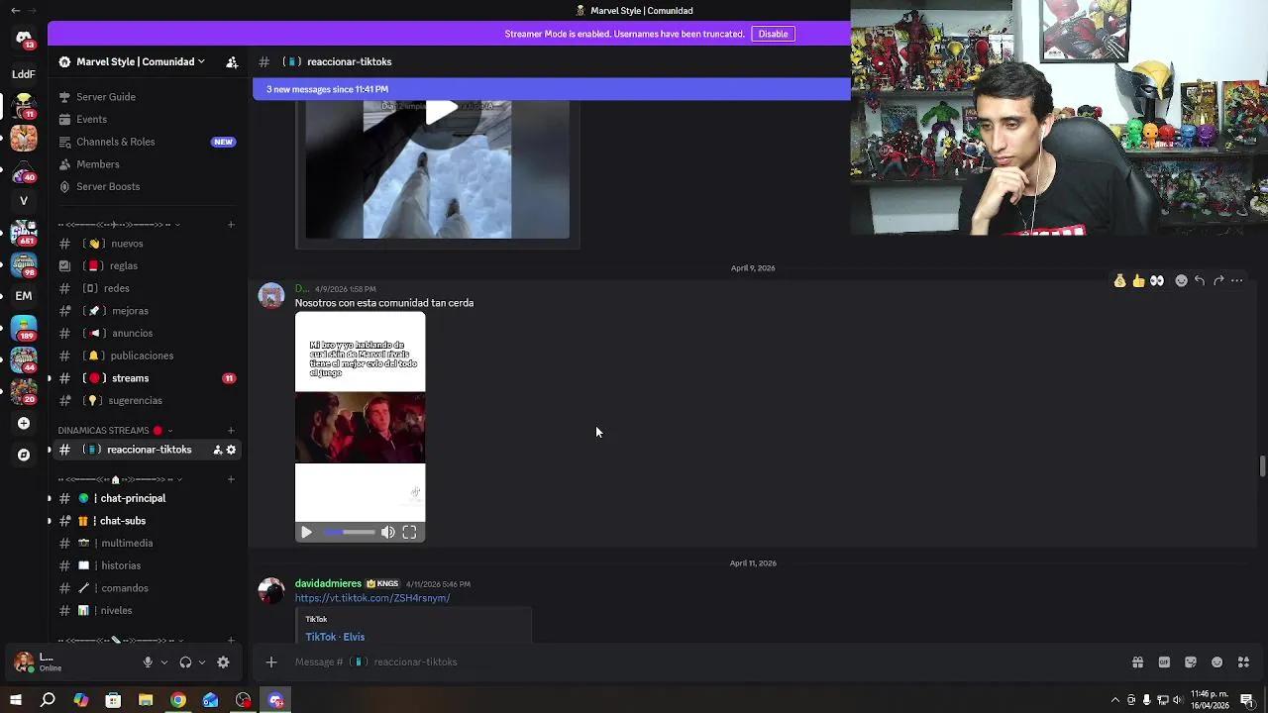Open Events in the server sidebar
The width and height of the screenshot is (1268, 713).
(x=91, y=119)
